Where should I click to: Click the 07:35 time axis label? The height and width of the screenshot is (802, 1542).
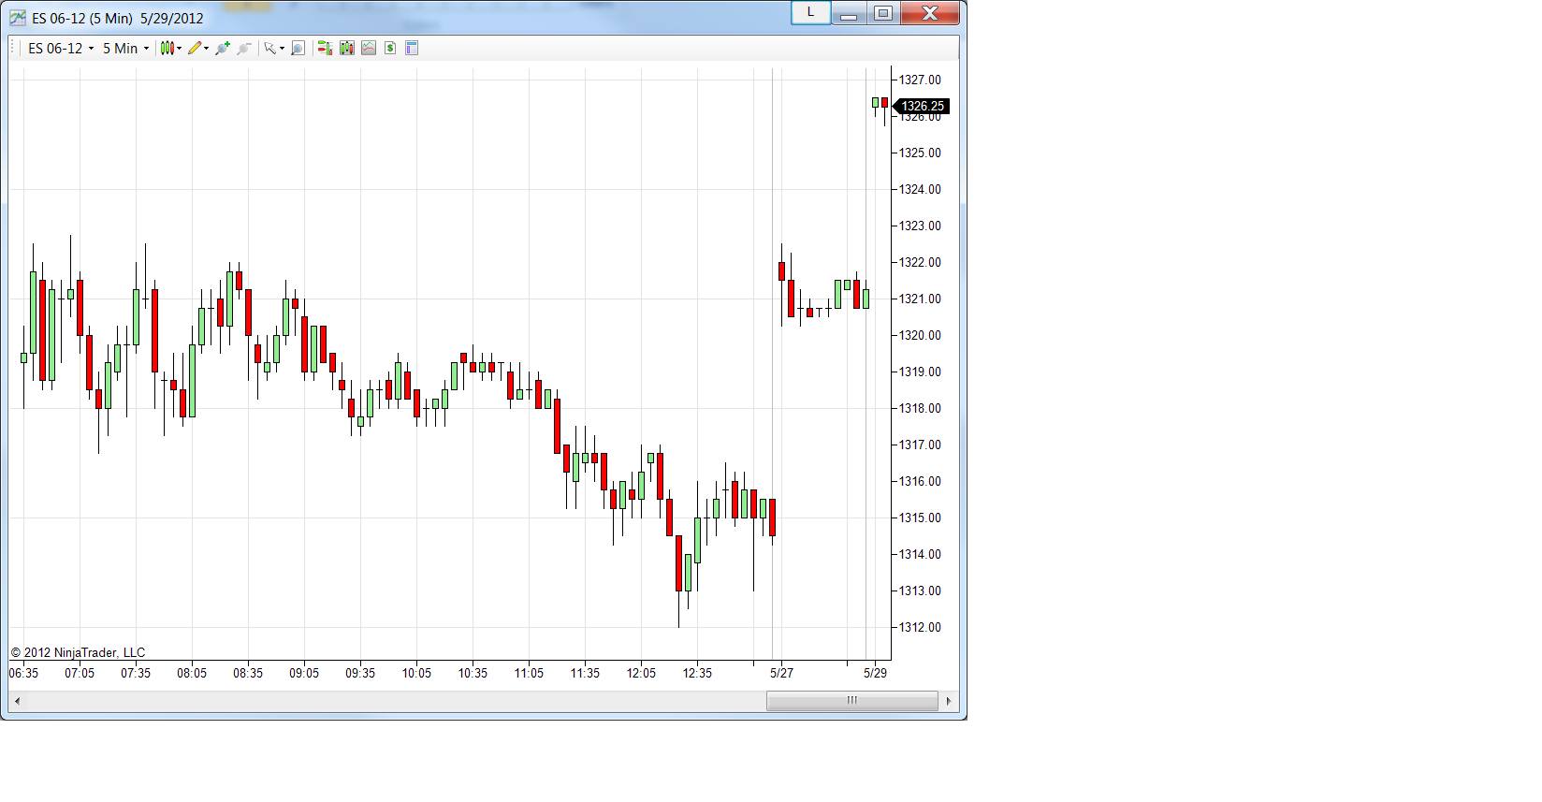tap(136, 674)
